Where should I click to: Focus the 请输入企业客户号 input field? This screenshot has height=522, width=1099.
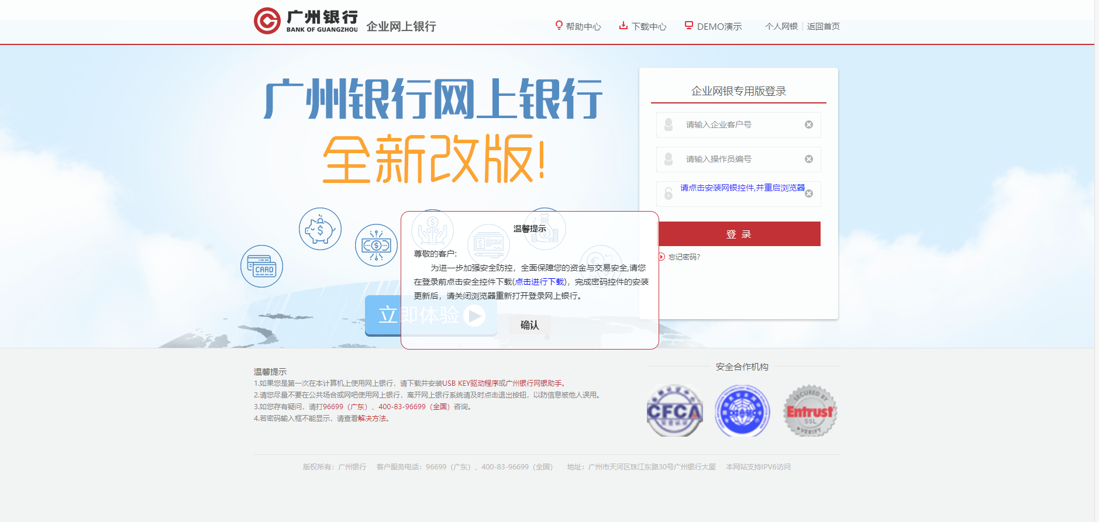(738, 125)
